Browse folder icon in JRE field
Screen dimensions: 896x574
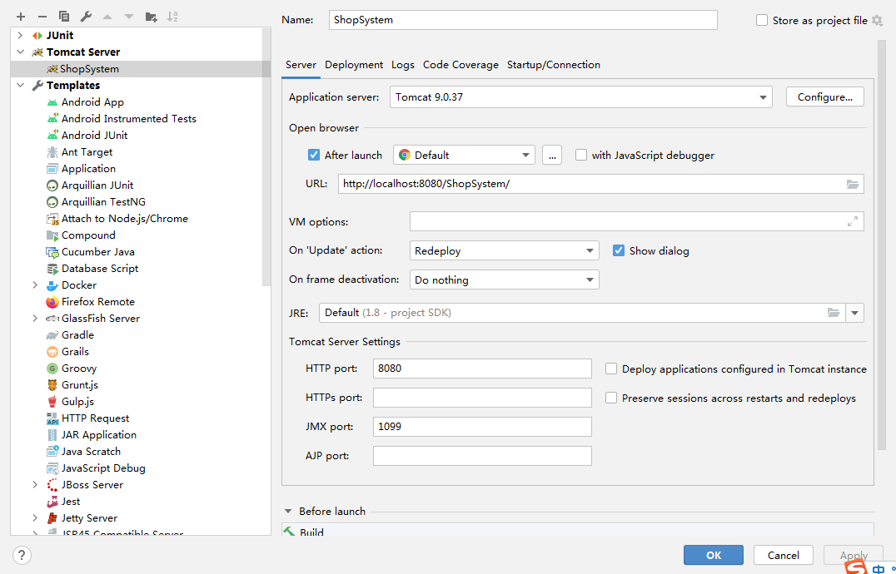(834, 313)
